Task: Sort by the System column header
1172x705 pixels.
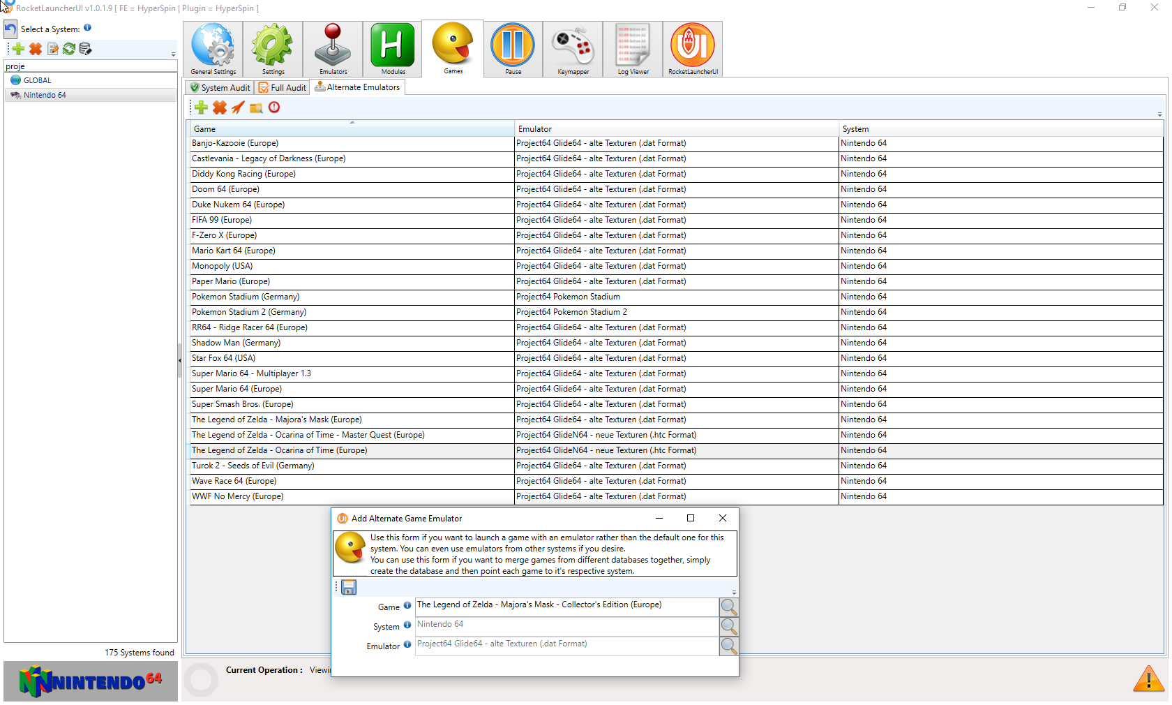Action: coord(1001,128)
